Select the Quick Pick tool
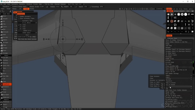The image size is (195, 110). coord(6,66)
